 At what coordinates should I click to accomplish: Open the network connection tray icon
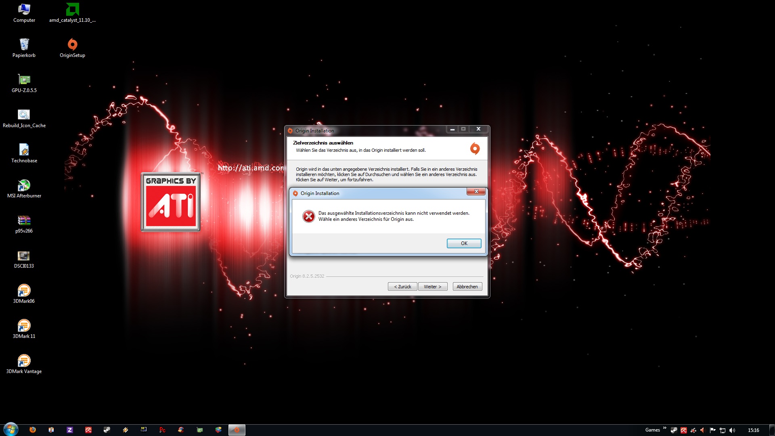click(x=723, y=430)
